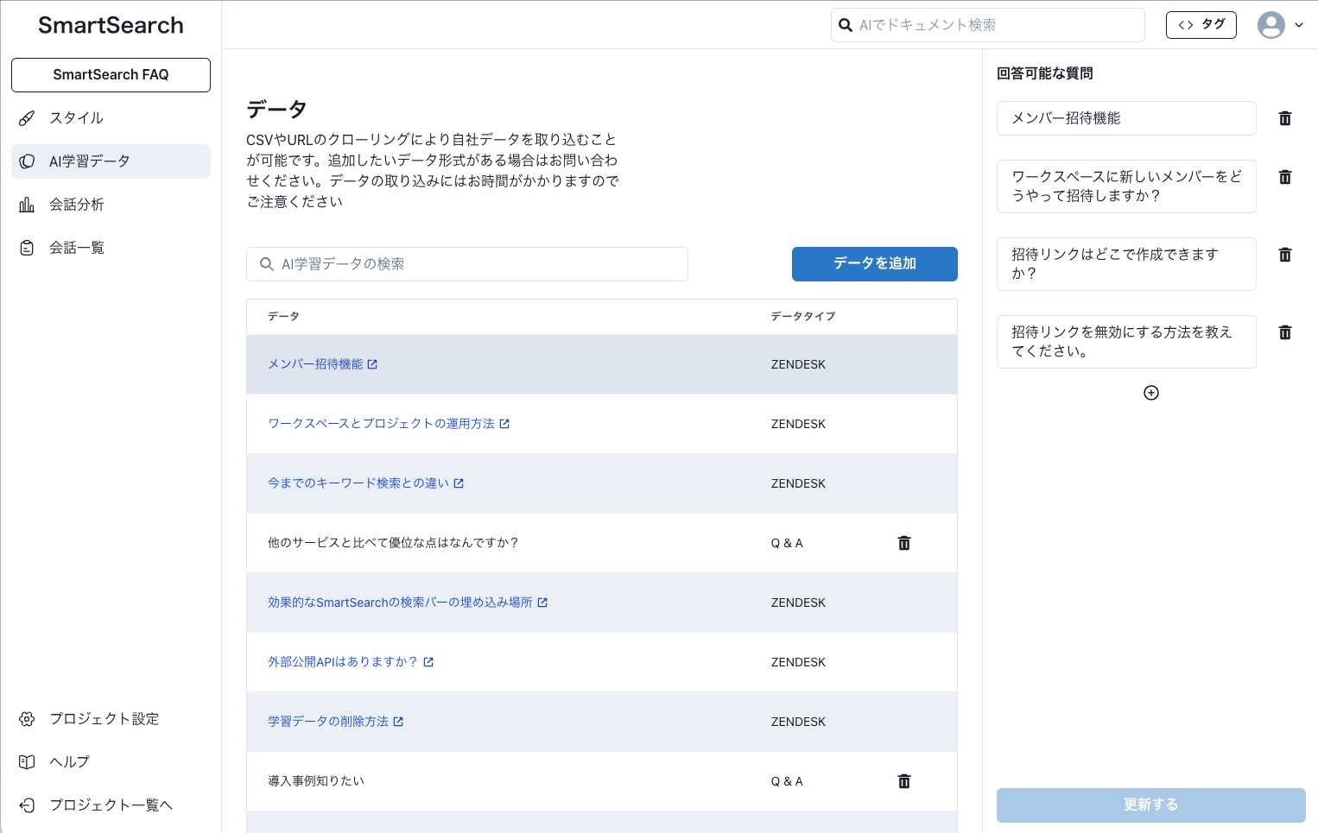
Task: Click the magnifier icon in top search bar
Action: click(846, 25)
